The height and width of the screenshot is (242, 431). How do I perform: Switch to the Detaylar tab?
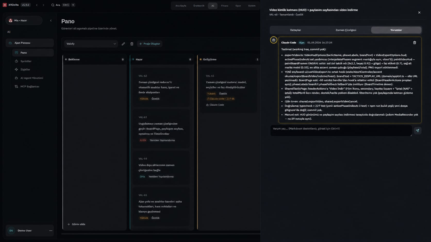[295, 30]
